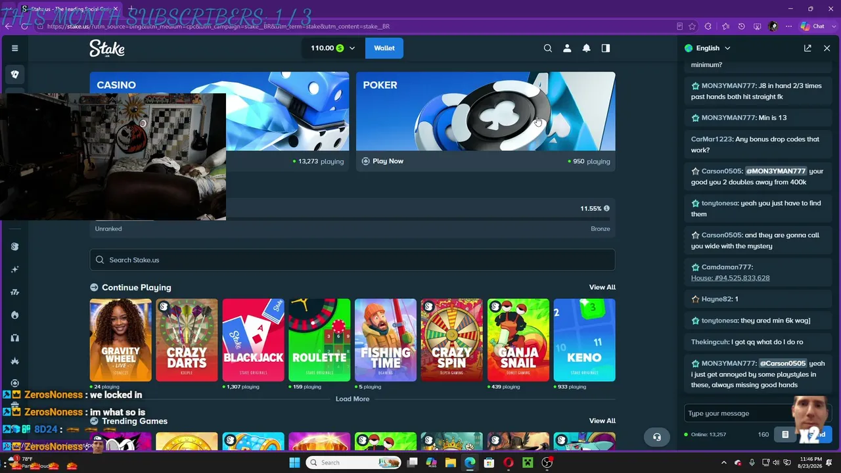Close the chat panel
841x473 pixels.
[827, 48]
